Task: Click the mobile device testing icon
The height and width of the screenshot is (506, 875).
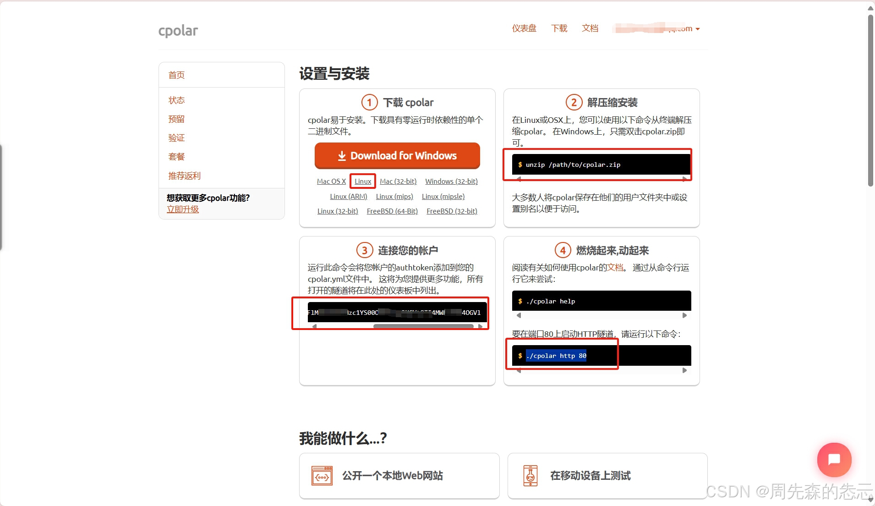Action: 530,476
